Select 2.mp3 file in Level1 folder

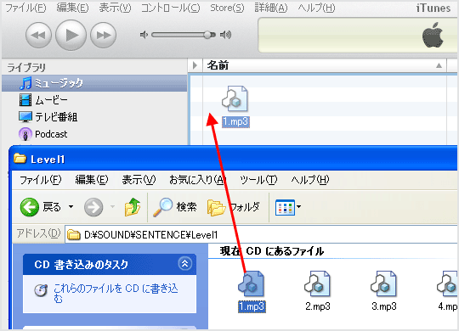coord(318,291)
